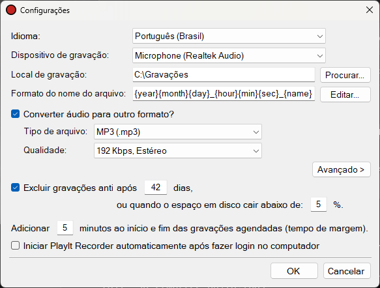Viewport: 380px width, 288px height.
Task: Click the disk space percent field
Action: point(319,204)
